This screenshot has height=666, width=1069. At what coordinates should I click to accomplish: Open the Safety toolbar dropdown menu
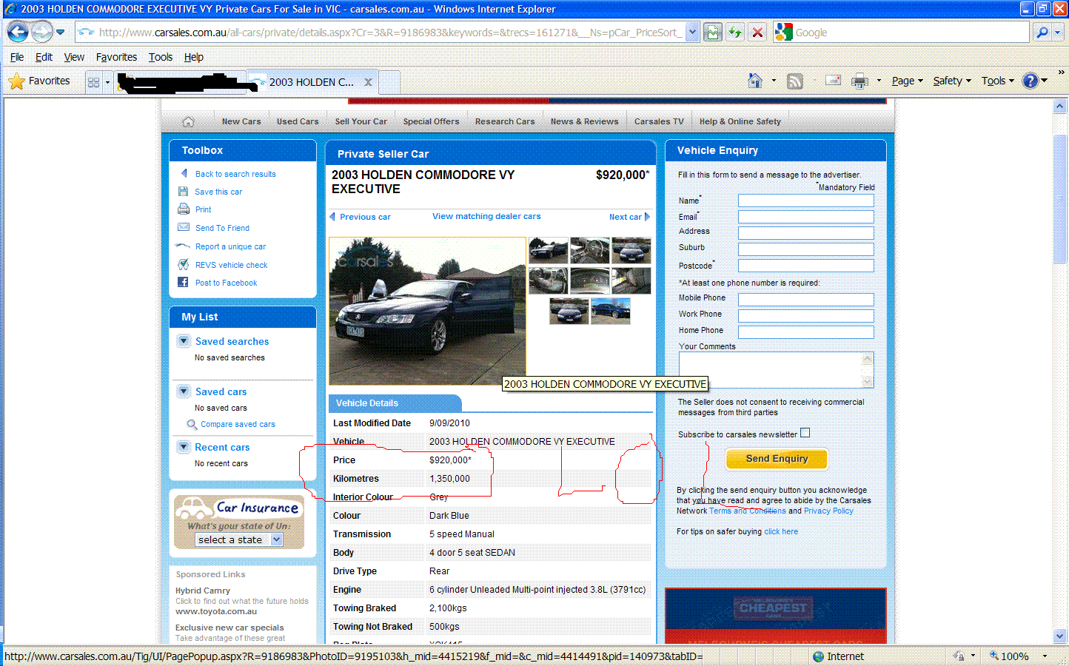(x=951, y=81)
